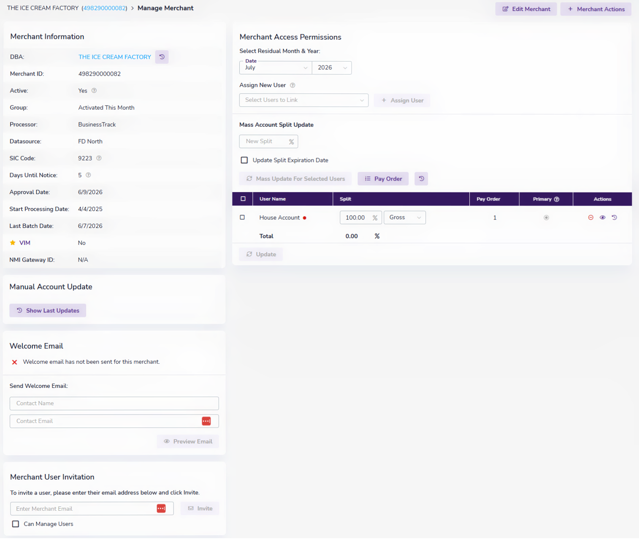The height and width of the screenshot is (539, 639).
Task: Click the Split column header
Action: (345, 199)
